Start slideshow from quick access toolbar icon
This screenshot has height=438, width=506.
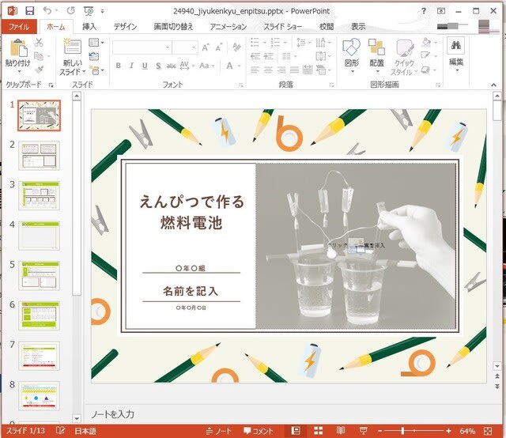[88, 11]
